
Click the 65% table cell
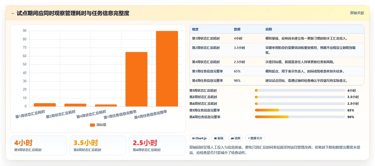pyautogui.click(x=237, y=71)
